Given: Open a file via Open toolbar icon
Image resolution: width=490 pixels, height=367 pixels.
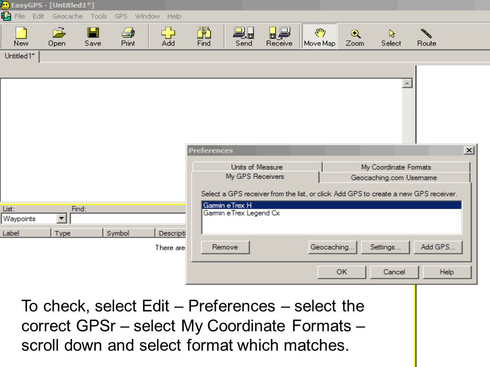Looking at the screenshot, I should tap(57, 37).
